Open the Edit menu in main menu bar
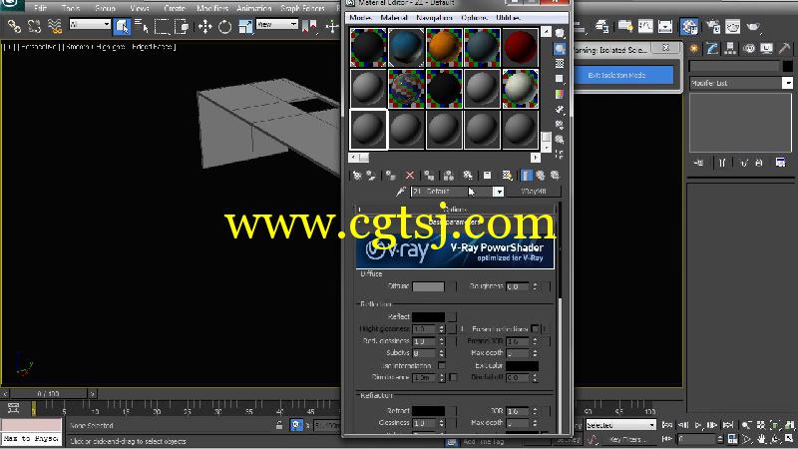Viewport: 798px width, 449px height. [x=40, y=8]
